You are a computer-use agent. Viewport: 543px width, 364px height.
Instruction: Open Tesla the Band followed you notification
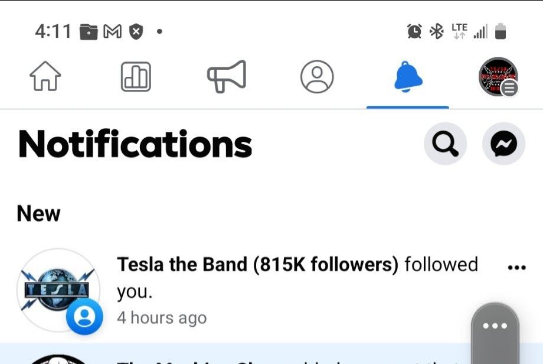point(295,278)
